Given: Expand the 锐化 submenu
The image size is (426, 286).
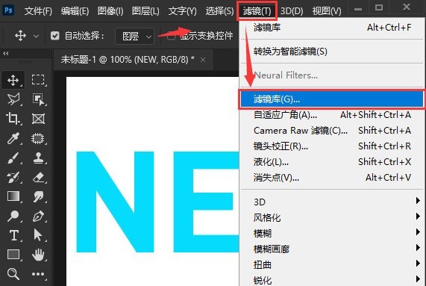Looking at the screenshot, I should pos(332,280).
